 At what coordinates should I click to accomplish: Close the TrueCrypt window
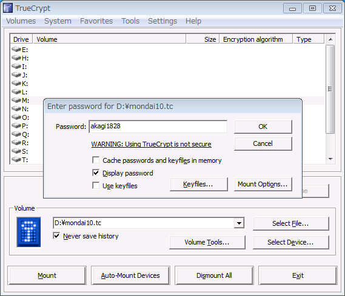[x=332, y=8]
